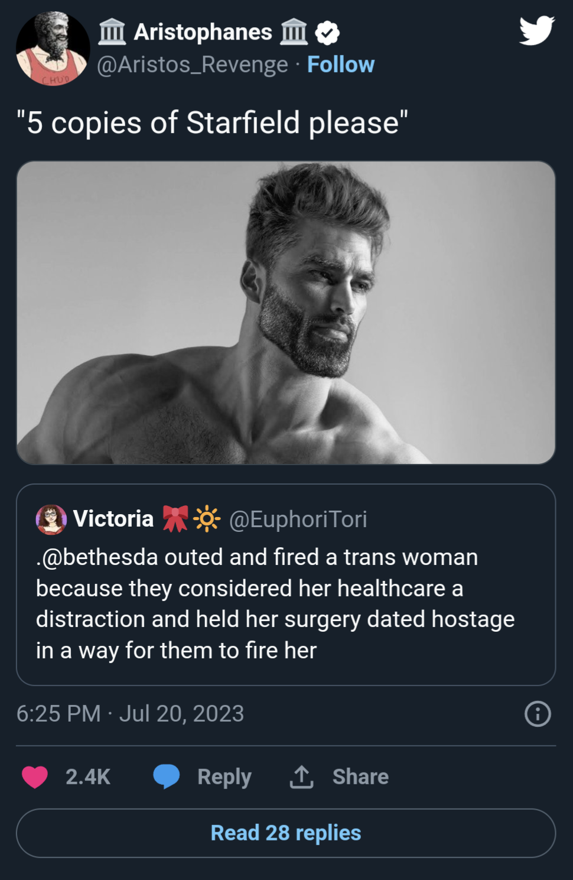The image size is (573, 880).
Task: Open Aristophanes' profile avatar
Action: (x=53, y=48)
